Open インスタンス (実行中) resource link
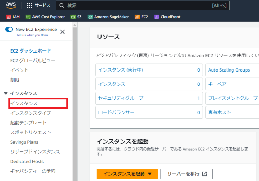 121,70
